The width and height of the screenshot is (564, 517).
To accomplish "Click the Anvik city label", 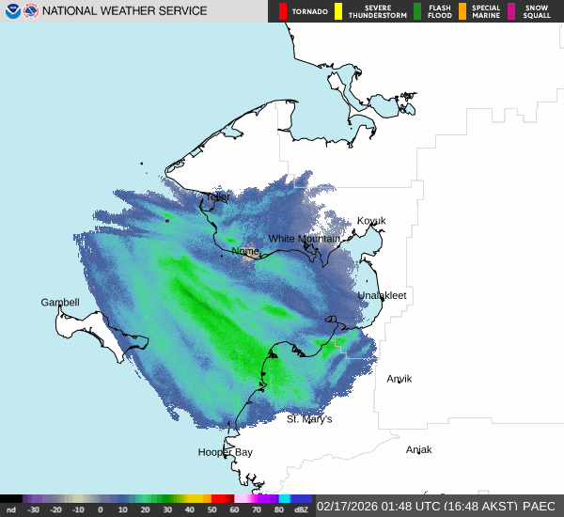I will point(399,379).
